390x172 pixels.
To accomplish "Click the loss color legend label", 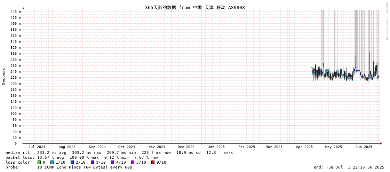I will click(x=19, y=162).
